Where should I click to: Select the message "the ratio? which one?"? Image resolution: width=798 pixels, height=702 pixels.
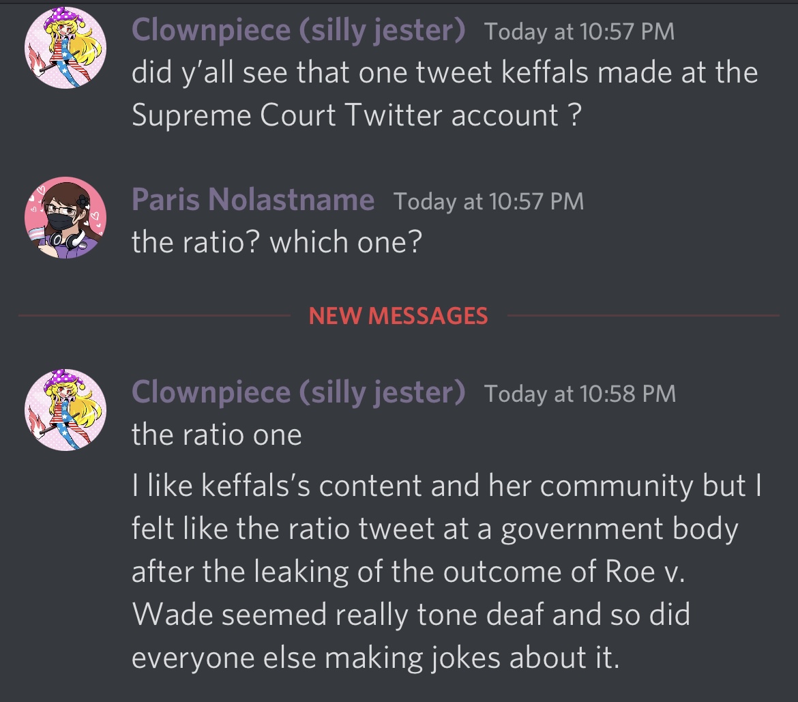[x=277, y=242]
